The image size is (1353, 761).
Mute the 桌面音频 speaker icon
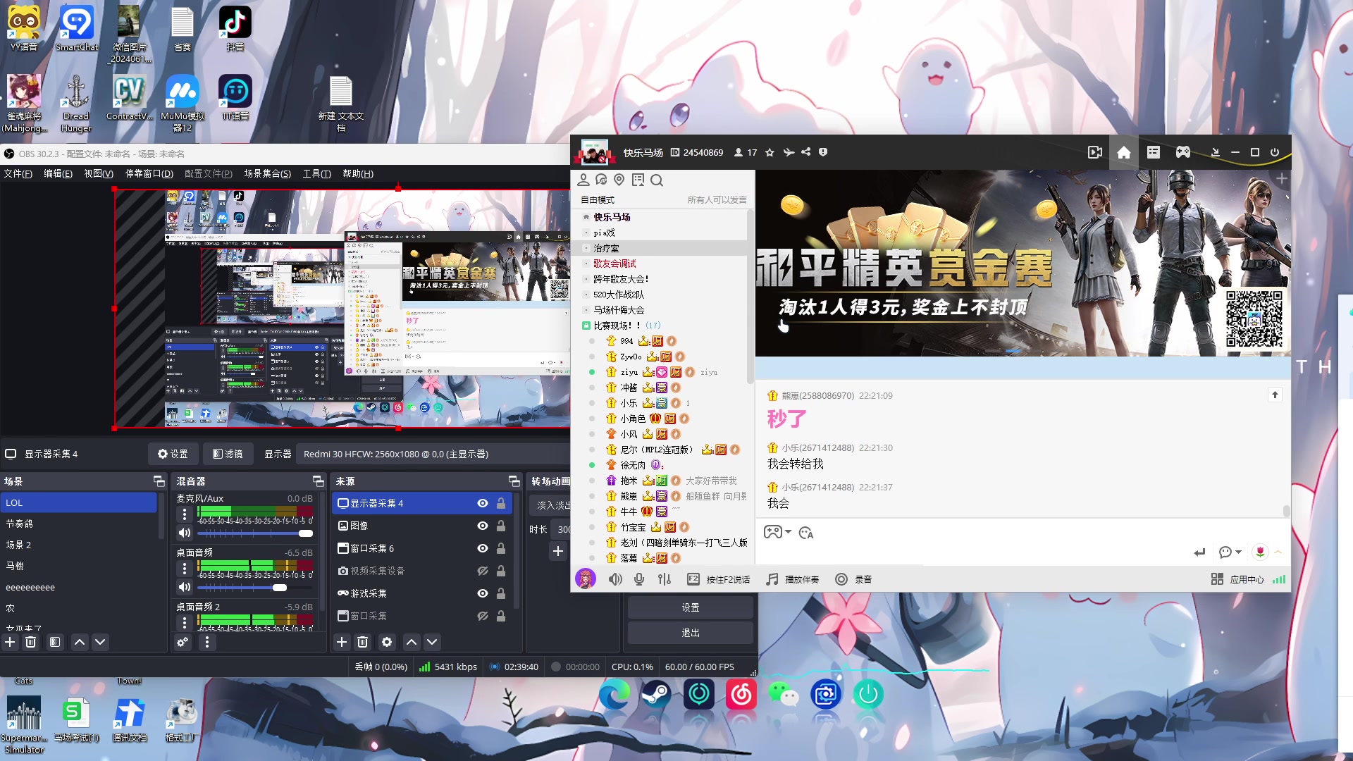coord(185,587)
